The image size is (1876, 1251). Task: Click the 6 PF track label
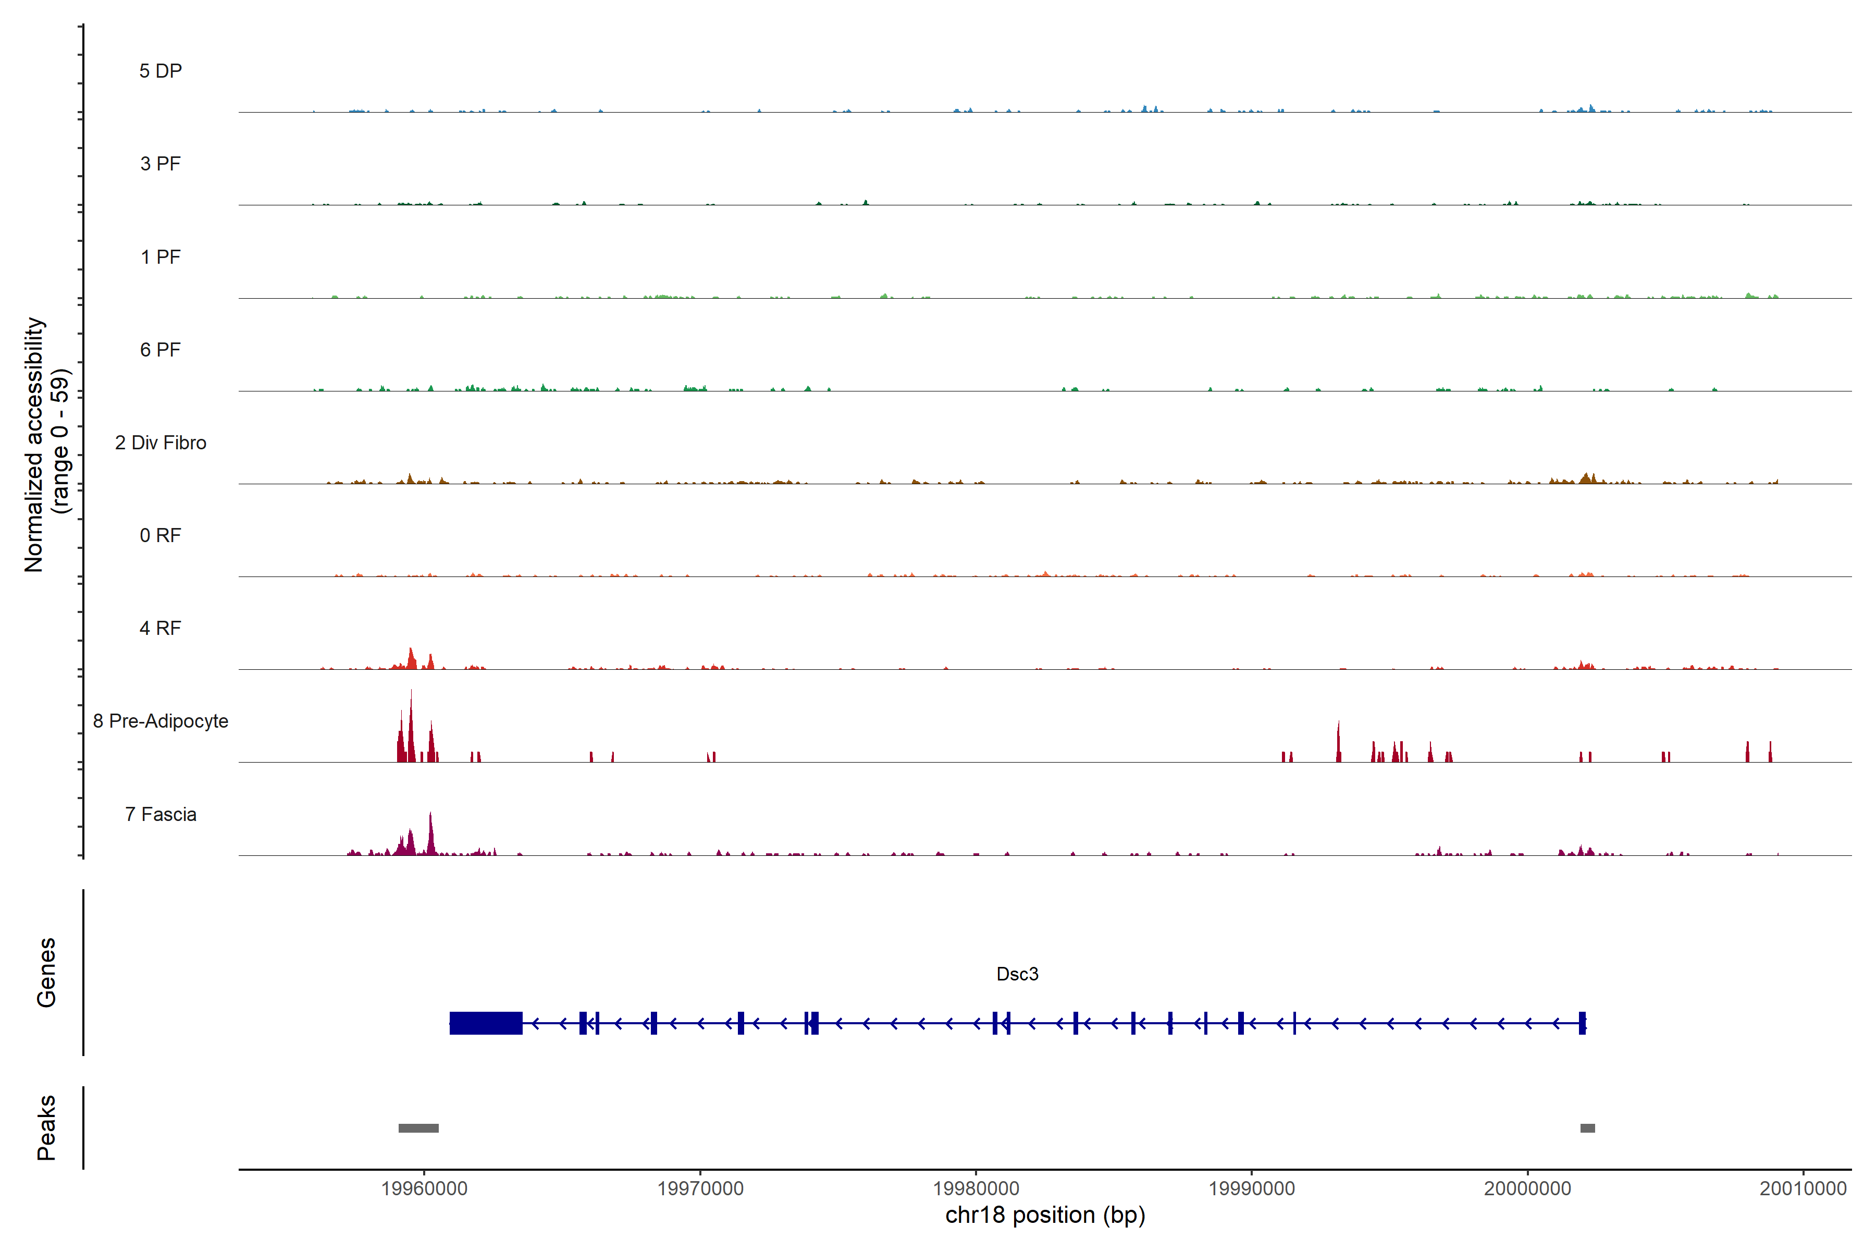(161, 349)
